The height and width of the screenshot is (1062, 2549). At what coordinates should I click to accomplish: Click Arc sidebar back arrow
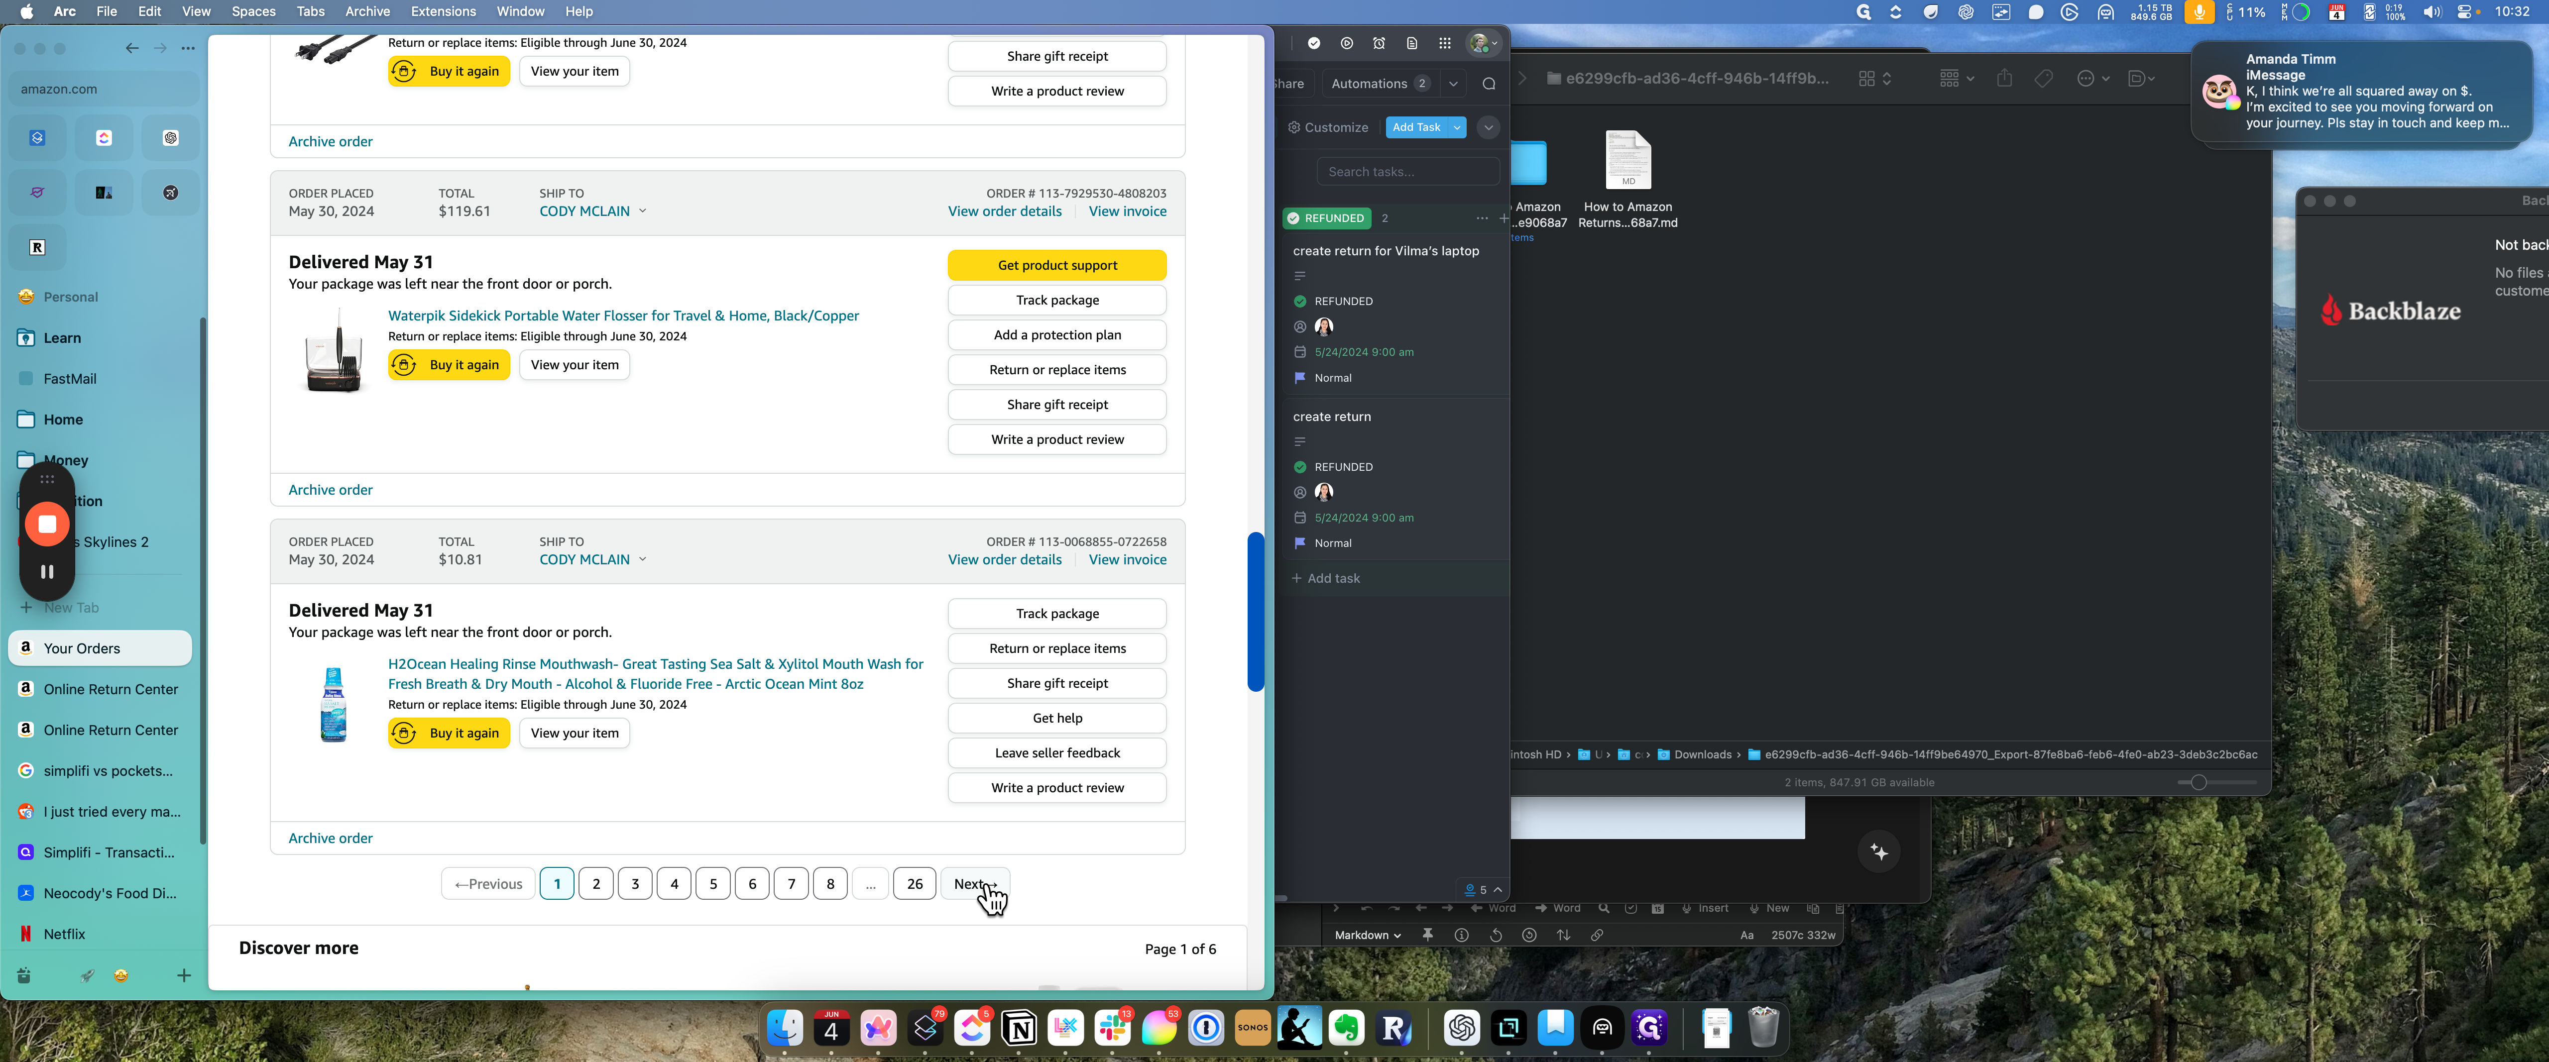point(131,47)
